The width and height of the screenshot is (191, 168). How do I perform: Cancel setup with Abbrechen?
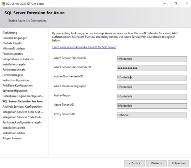(x=178, y=163)
